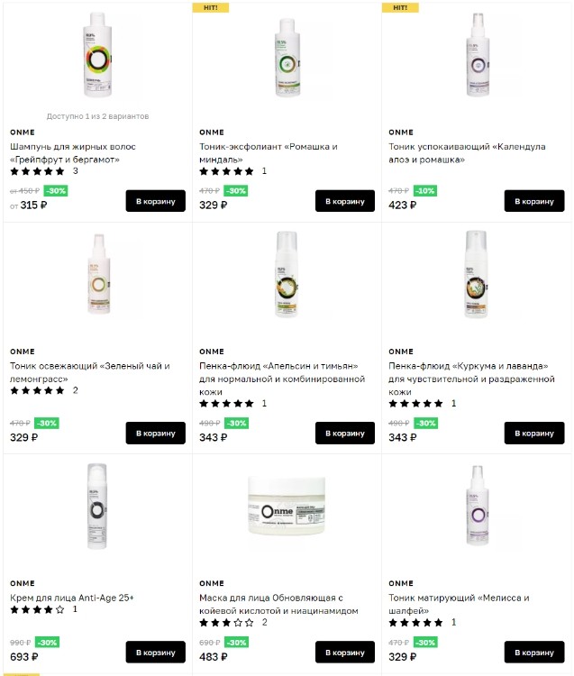This screenshot has height=676, width=574.
Task: Add calendula aloe soothing tonic to cart
Action: coord(534,201)
